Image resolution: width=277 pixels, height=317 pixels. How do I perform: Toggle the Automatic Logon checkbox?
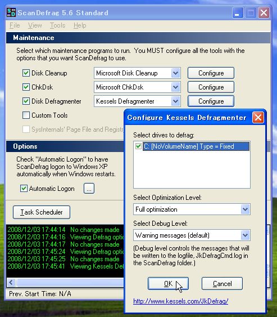(24, 189)
